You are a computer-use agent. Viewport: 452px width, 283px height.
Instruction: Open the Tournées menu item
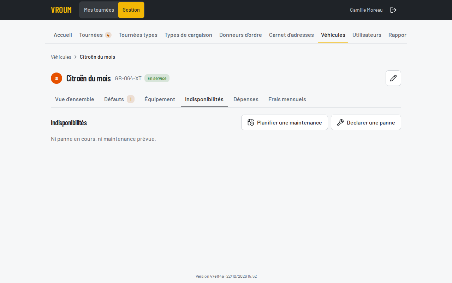pyautogui.click(x=95, y=35)
